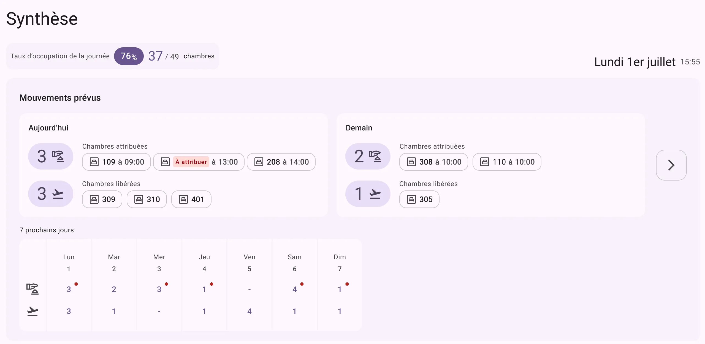Click arrivals row icon in 7-day table

pos(32,289)
